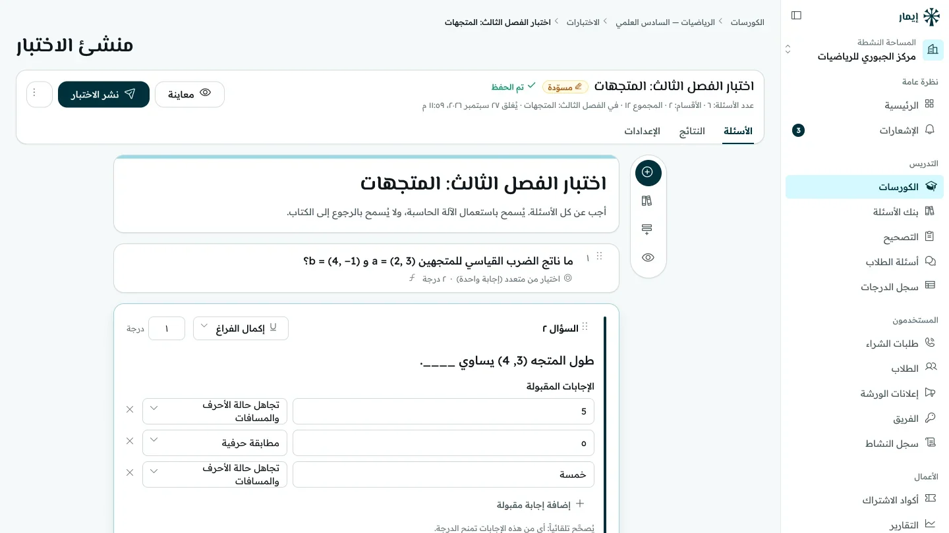949x533 pixels.
Task: Click the drag handle of question ١
Action: [599, 257]
